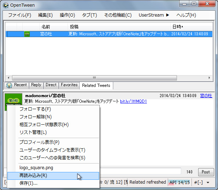Choose 相互フォロー状態表示(H) menu item
The height and width of the screenshot is (190, 218).
pyautogui.click(x=53, y=125)
